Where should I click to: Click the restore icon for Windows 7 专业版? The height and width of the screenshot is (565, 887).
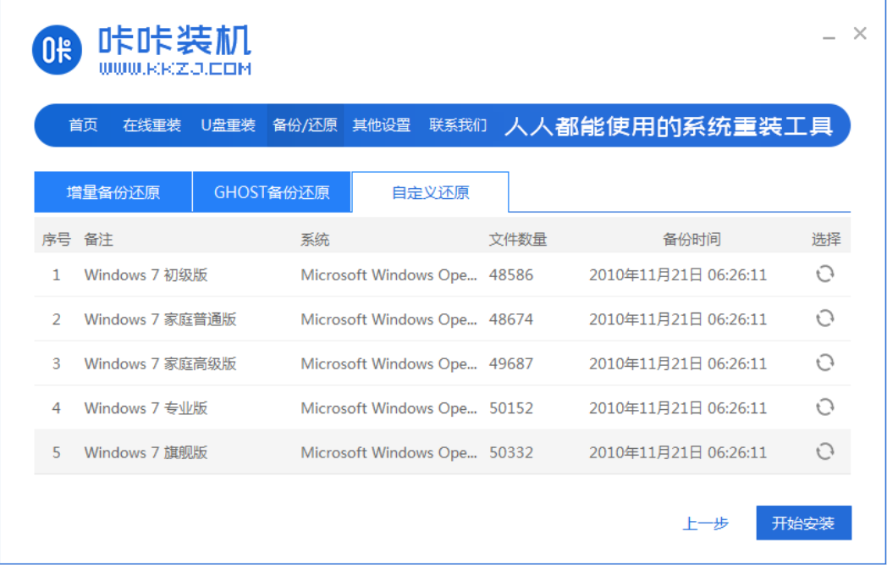tap(824, 407)
